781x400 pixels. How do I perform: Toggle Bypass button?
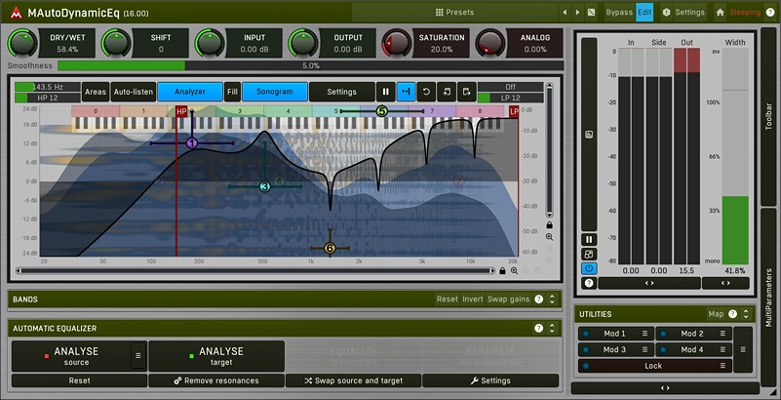point(619,13)
